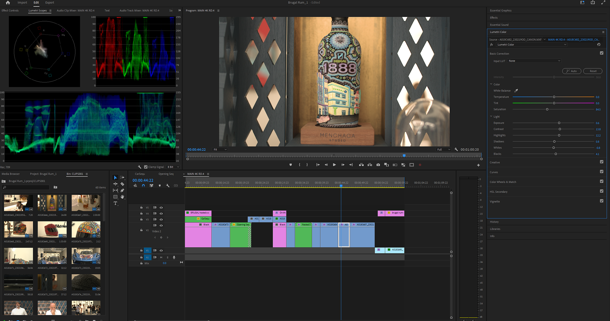This screenshot has height=321, width=610.
Task: Open Essential Graphics panel
Action: click(501, 10)
